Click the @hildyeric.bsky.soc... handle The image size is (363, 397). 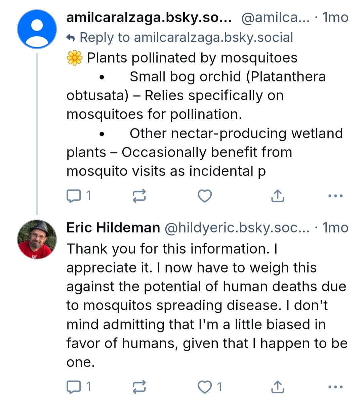pos(237,228)
